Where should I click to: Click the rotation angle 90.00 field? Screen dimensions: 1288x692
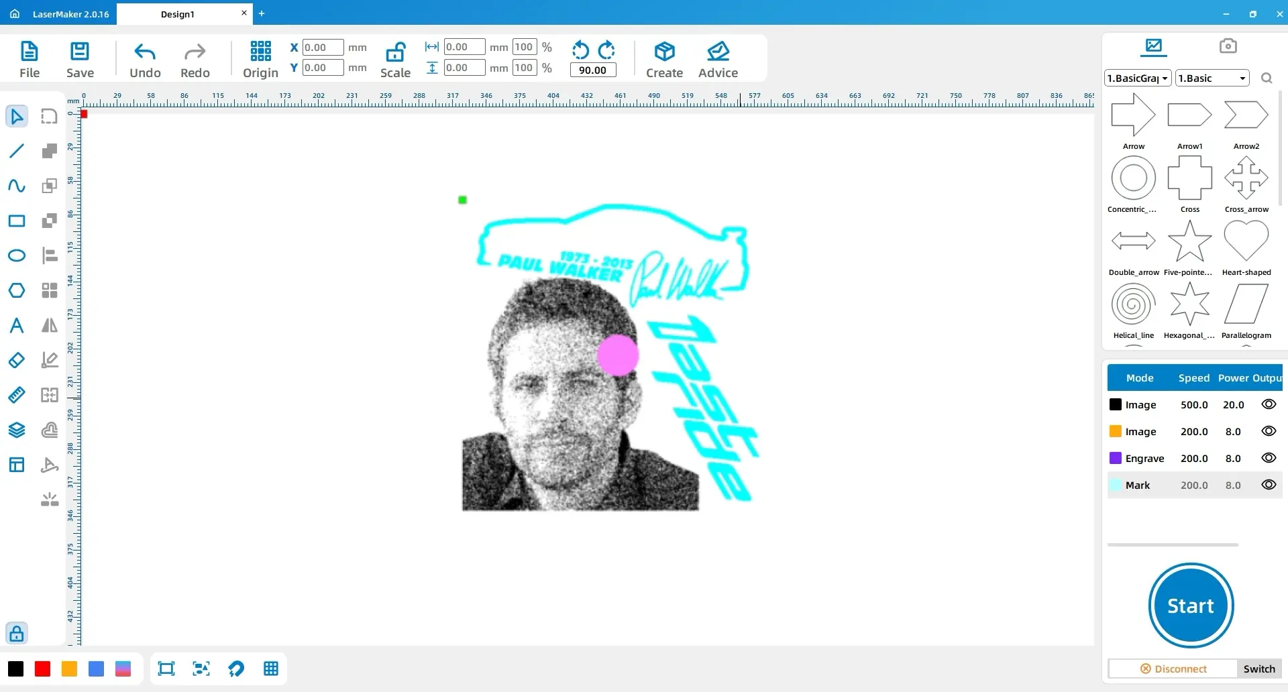pyautogui.click(x=593, y=70)
